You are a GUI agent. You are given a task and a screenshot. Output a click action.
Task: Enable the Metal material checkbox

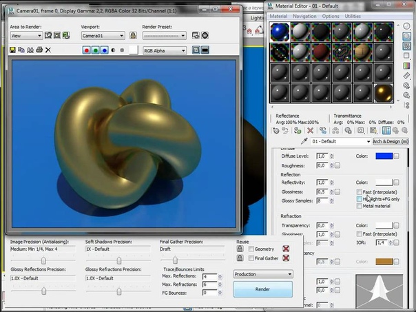click(x=360, y=206)
